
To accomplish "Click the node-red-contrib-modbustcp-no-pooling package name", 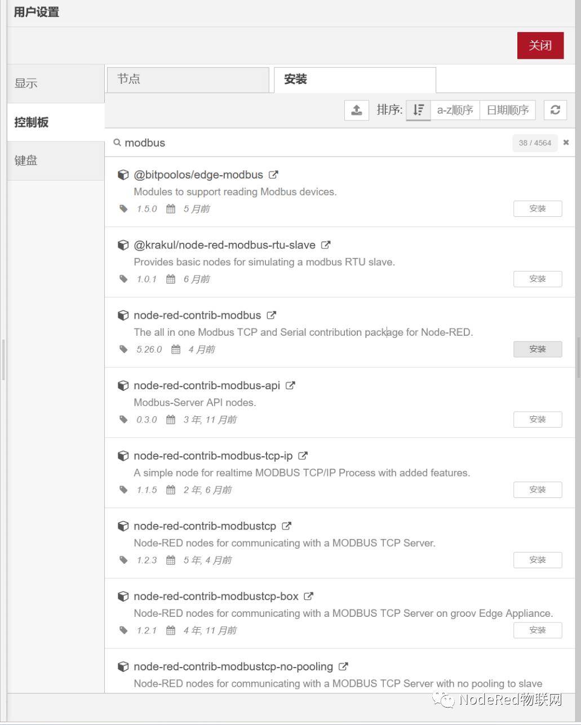I will click(233, 666).
